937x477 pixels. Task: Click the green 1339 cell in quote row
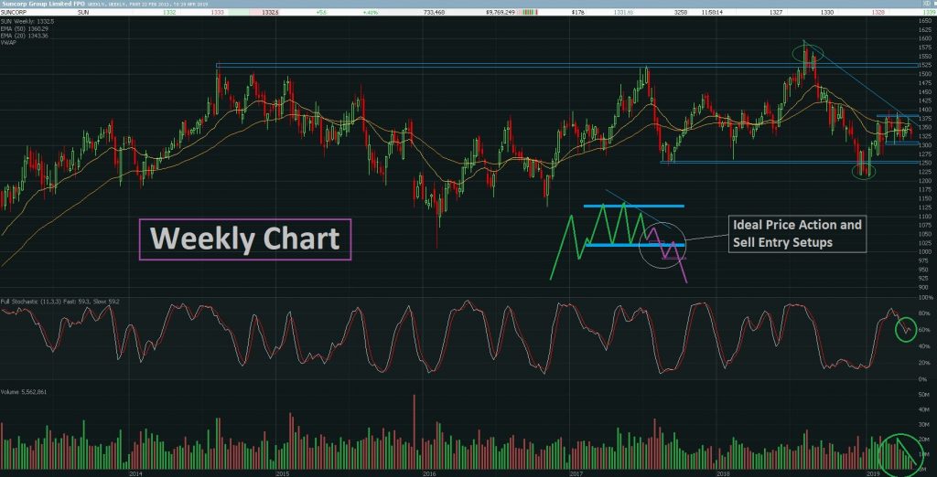click(928, 12)
